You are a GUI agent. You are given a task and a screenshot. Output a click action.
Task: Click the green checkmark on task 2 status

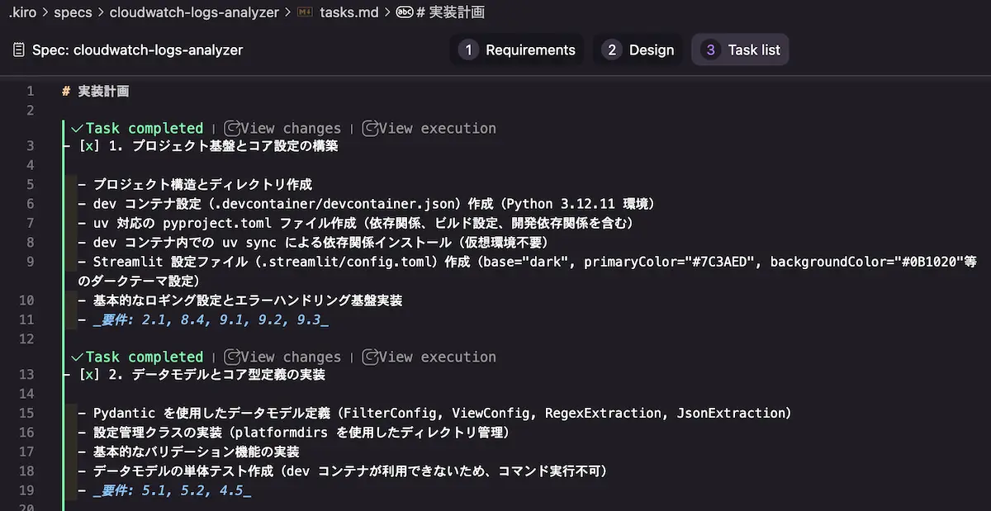tap(77, 357)
